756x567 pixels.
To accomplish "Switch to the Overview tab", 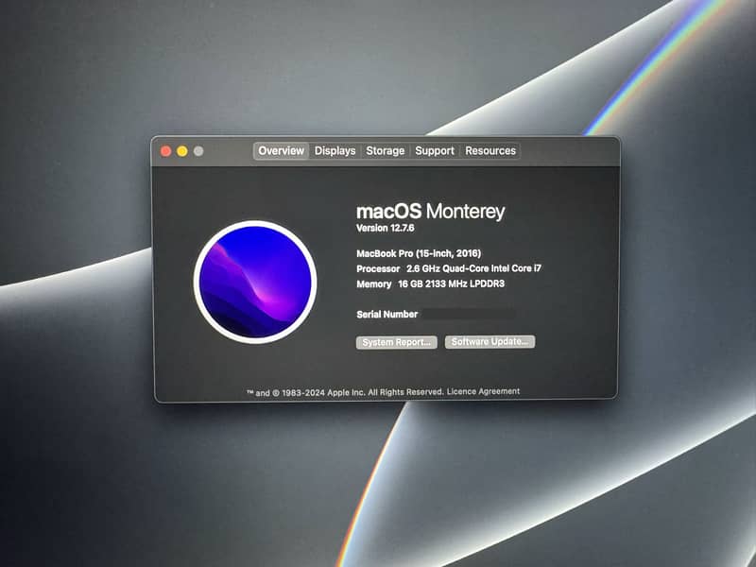I will pos(281,151).
